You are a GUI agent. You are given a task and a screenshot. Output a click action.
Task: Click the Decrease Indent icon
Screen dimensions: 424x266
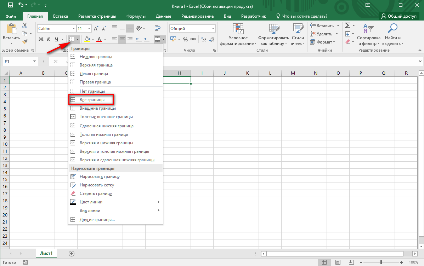(139, 39)
